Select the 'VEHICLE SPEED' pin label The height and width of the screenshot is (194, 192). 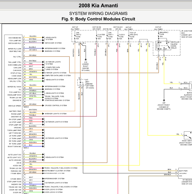coord(15,106)
